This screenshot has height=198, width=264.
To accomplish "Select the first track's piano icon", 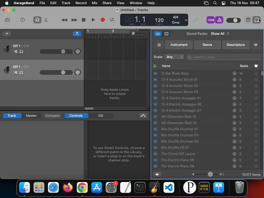I will coord(6,49).
